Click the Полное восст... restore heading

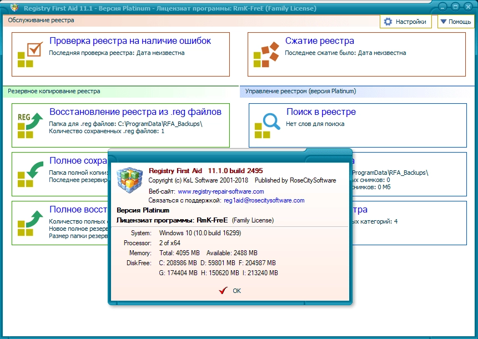(x=78, y=209)
